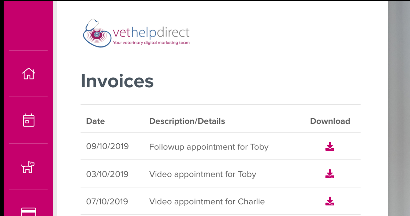410x216 pixels.
Task: Click the Download column header
Action: tap(330, 121)
